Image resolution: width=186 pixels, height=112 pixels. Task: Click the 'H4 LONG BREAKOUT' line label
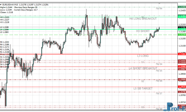[143, 19]
